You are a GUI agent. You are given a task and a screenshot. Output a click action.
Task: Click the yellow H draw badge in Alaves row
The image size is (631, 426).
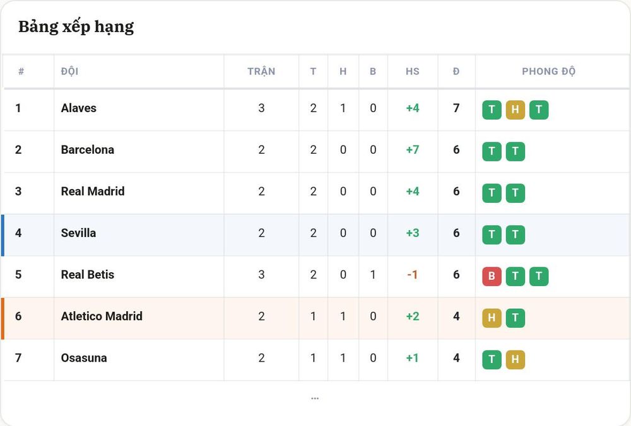(x=515, y=110)
